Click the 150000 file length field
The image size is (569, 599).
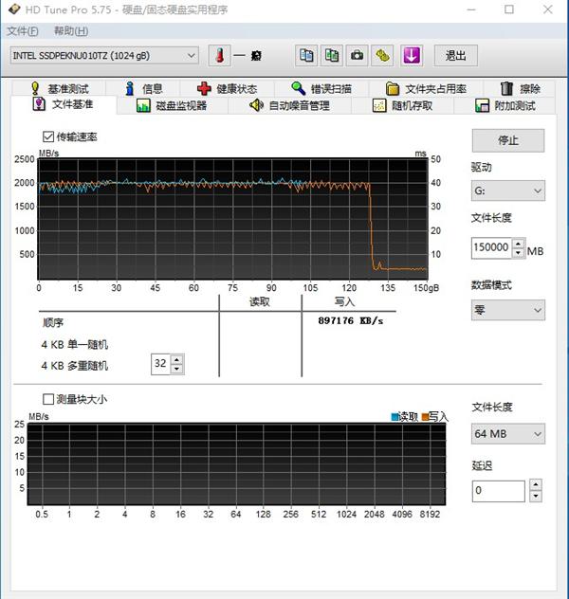click(x=491, y=247)
